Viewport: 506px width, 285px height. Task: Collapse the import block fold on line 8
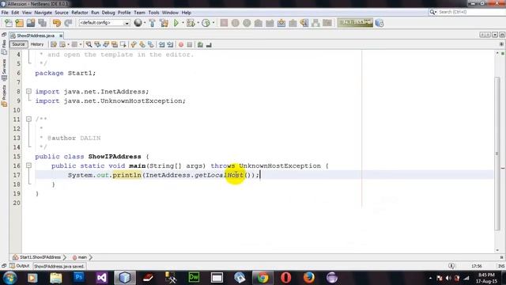[28, 92]
